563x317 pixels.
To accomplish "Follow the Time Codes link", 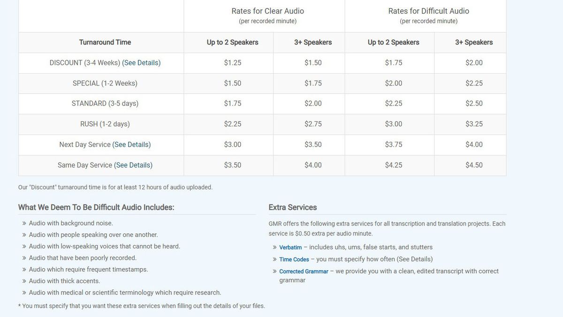I will [x=294, y=259].
